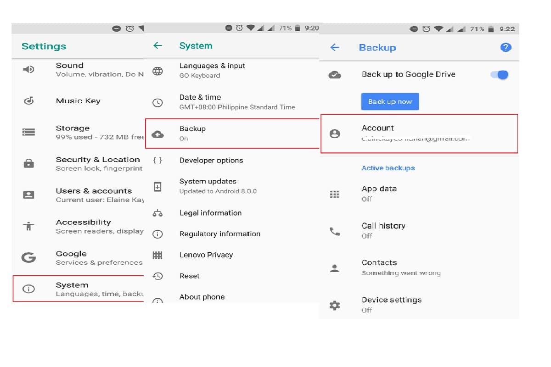Open Date & time settings
551x367 pixels.
coord(232,102)
